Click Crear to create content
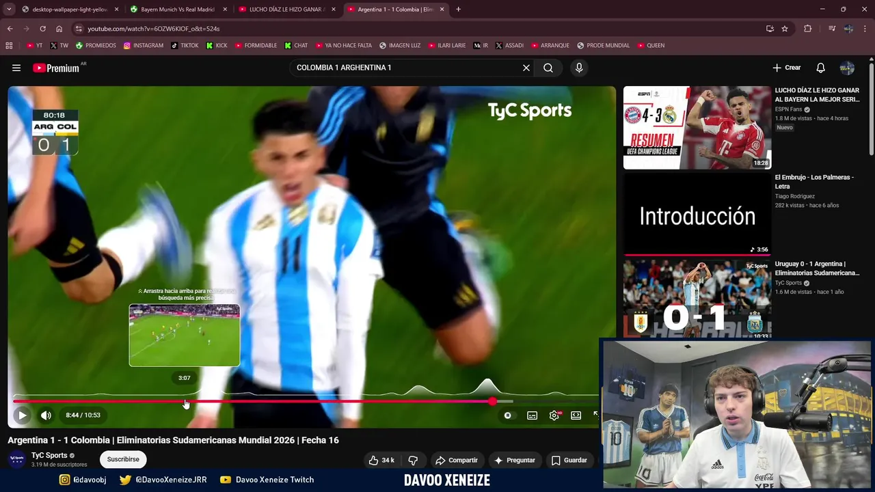875x492 pixels. coord(787,68)
